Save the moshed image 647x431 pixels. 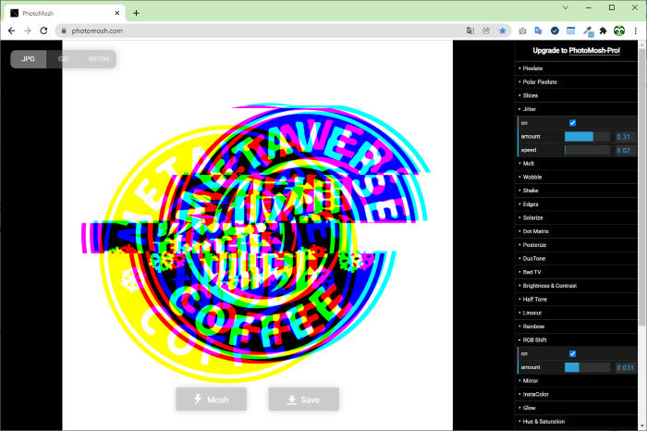[304, 400]
